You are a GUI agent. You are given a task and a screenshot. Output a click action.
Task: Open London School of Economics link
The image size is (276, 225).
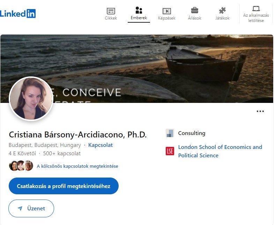[x=220, y=151]
